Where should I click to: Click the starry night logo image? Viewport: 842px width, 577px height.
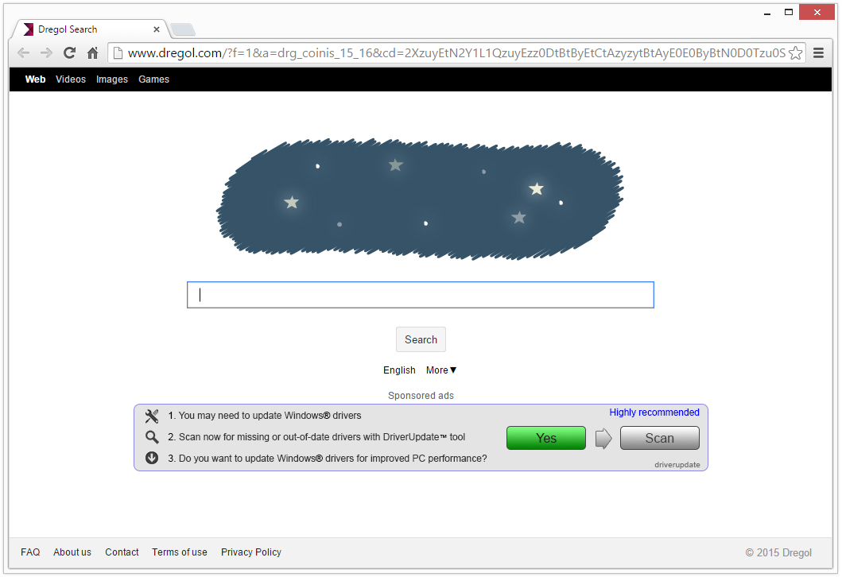tap(420, 199)
